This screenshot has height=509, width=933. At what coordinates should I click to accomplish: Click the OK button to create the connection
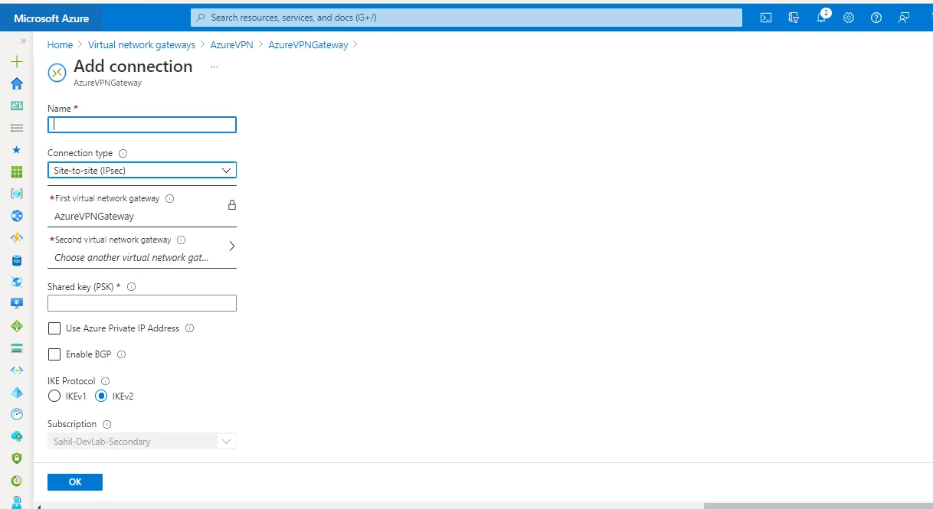point(74,481)
